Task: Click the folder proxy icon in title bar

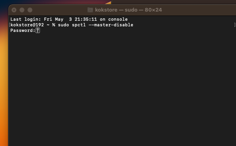Action: coord(90,10)
